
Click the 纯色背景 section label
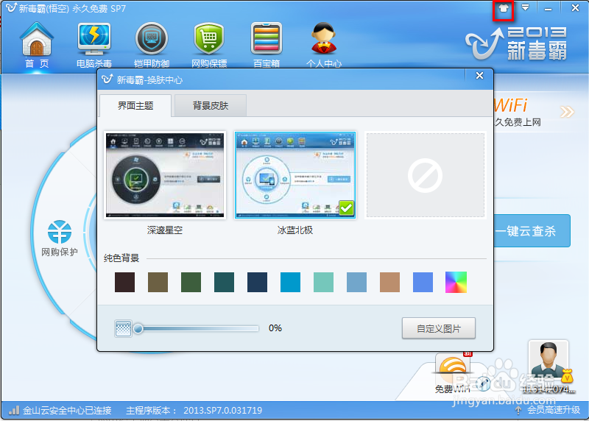coord(121,258)
